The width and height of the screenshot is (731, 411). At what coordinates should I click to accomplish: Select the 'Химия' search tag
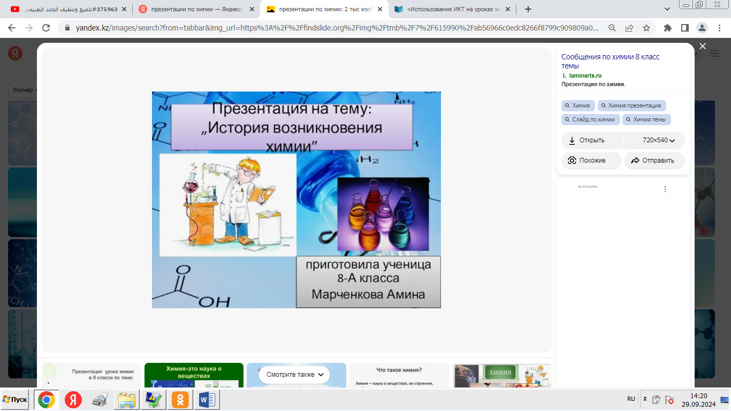pos(578,106)
